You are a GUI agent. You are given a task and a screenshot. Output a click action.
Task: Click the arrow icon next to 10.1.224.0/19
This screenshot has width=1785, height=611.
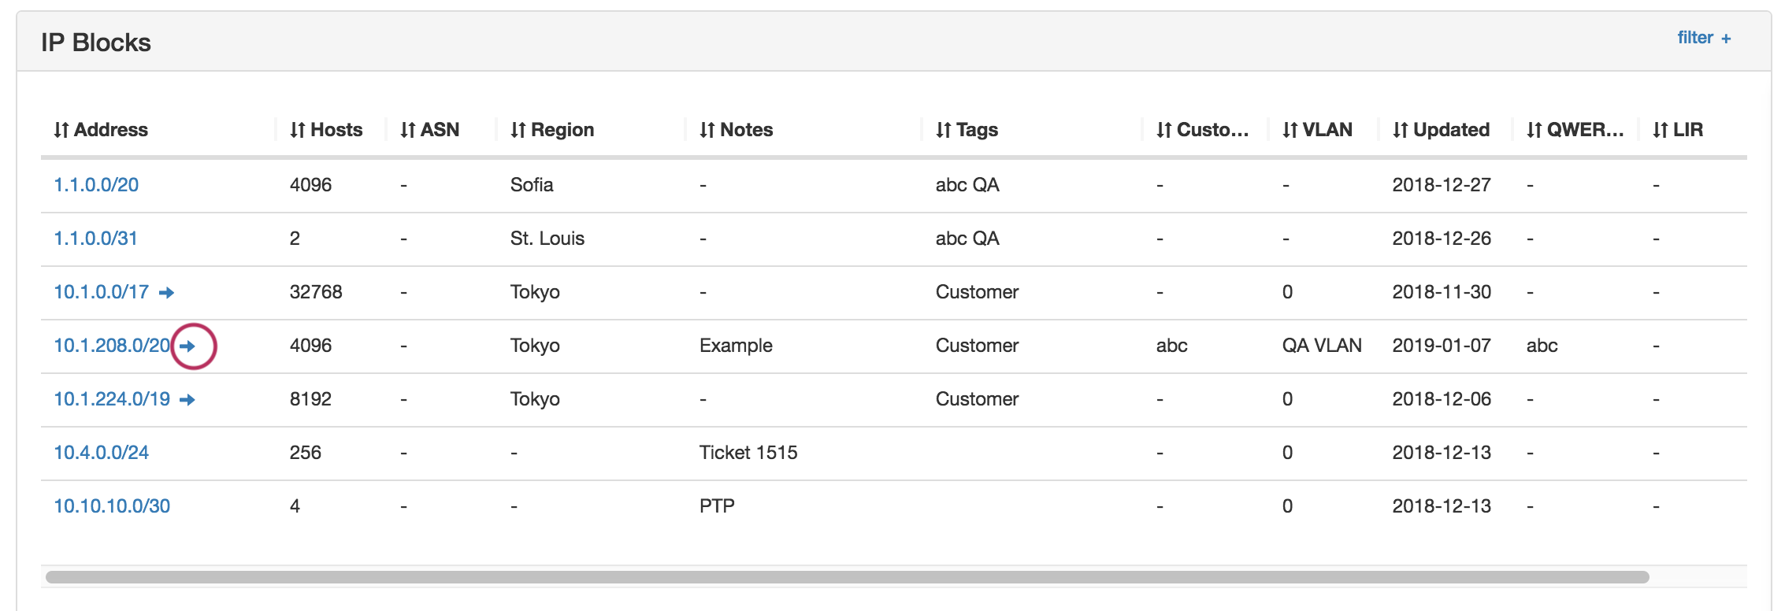pos(187,400)
